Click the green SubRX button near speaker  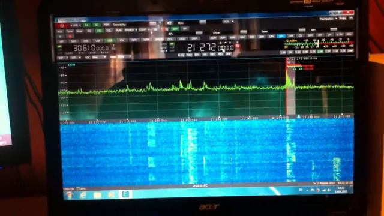pyautogui.click(x=175, y=29)
